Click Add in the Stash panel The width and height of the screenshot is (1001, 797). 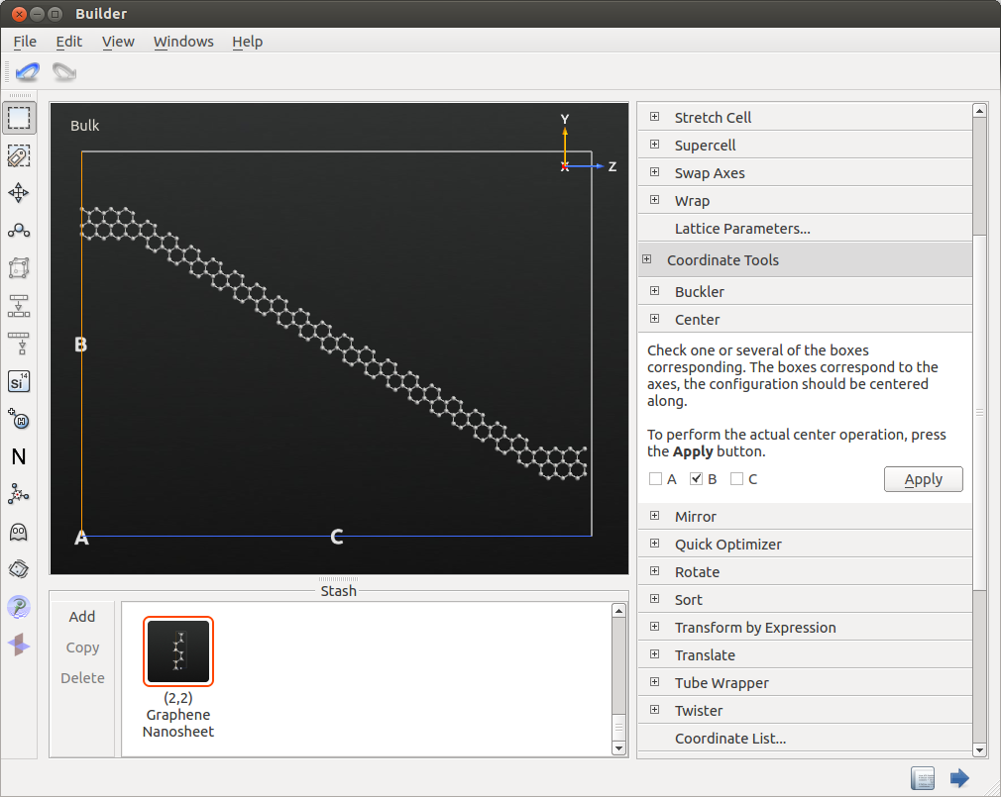click(x=82, y=617)
